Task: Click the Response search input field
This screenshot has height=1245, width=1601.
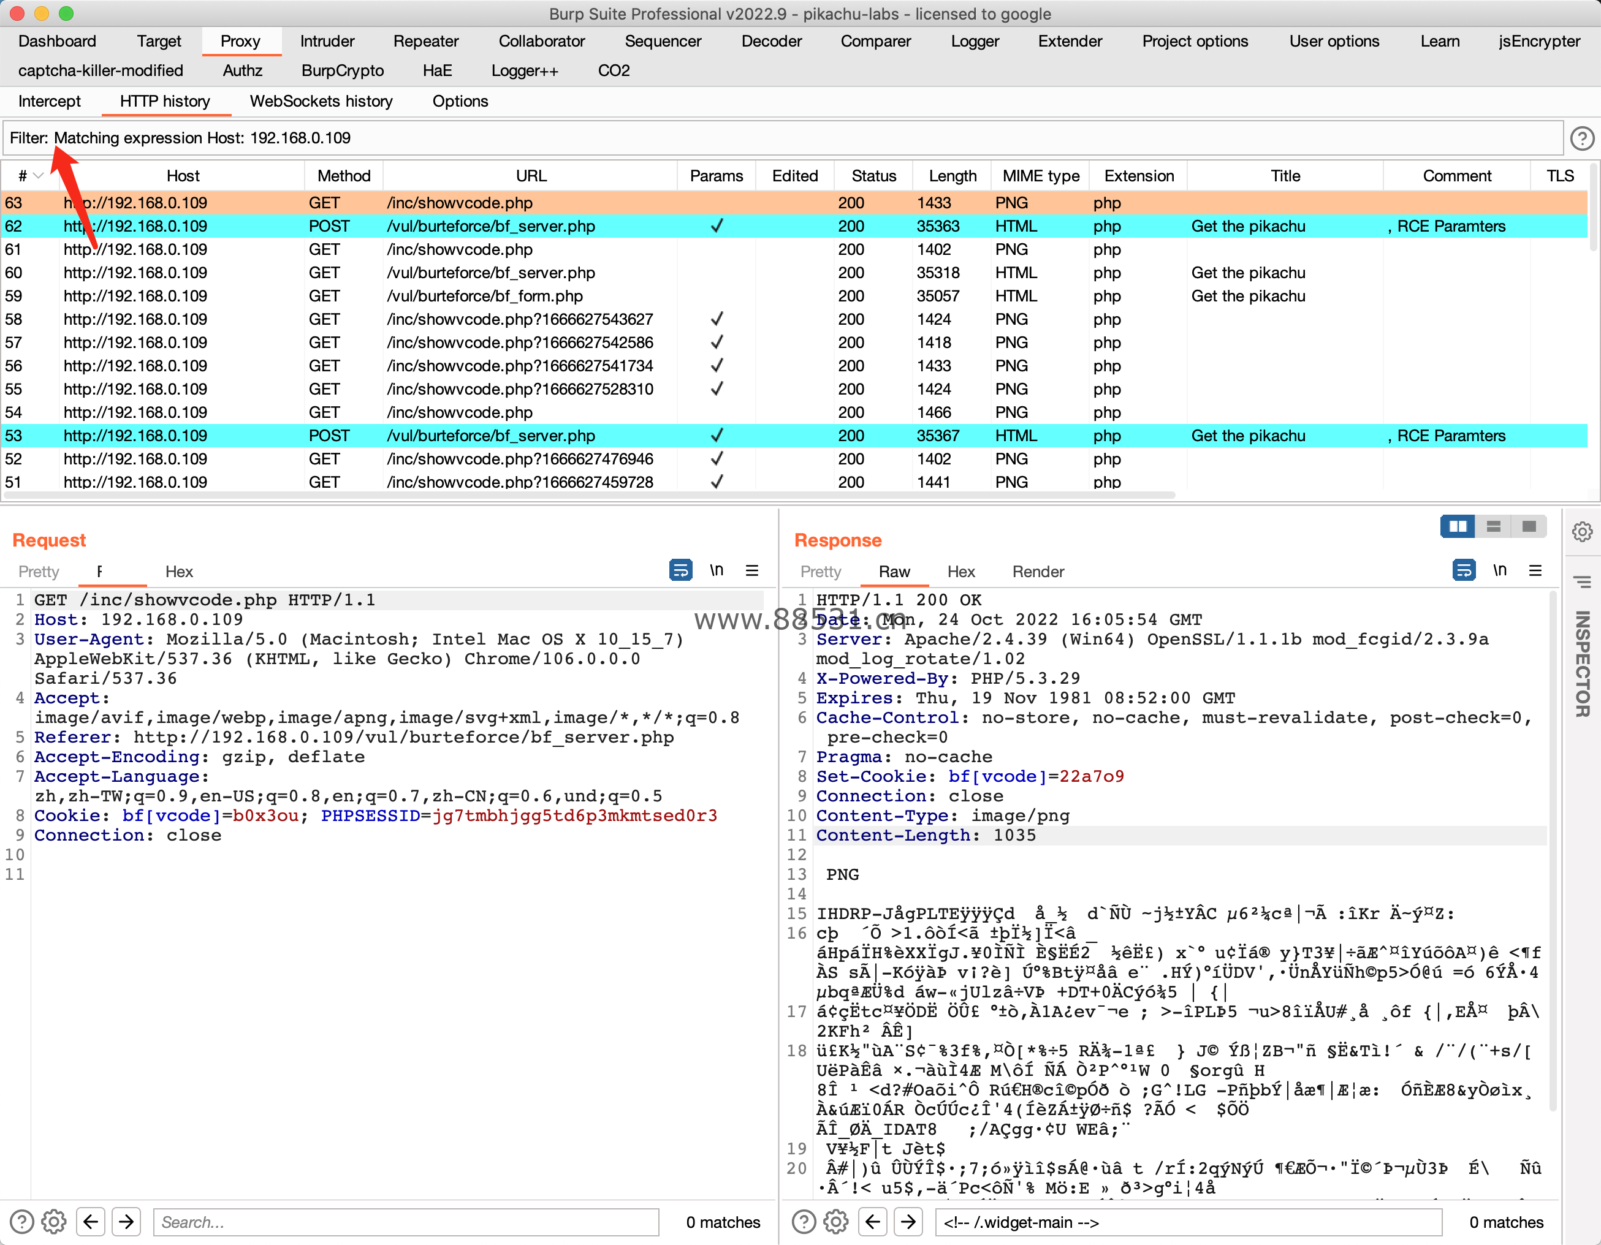Action: pos(1189,1222)
